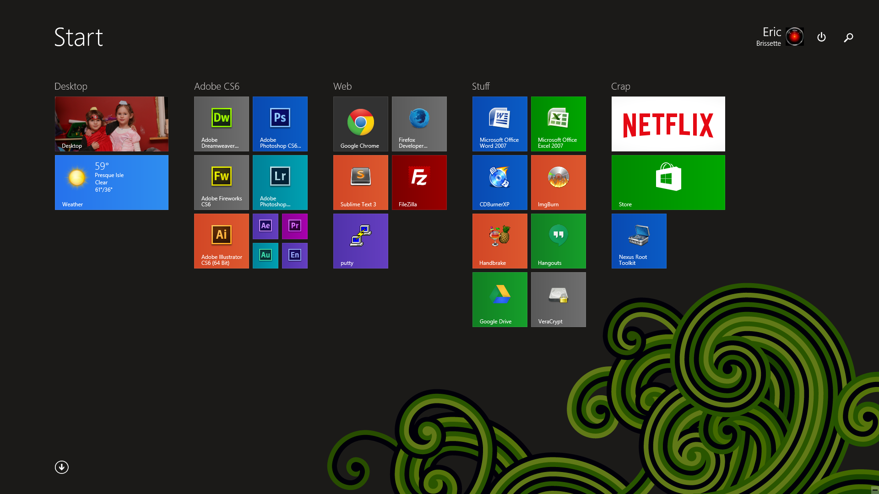The width and height of the screenshot is (879, 494).
Task: Open Microsoft Office Excel 2007 tile
Action: pyautogui.click(x=559, y=124)
